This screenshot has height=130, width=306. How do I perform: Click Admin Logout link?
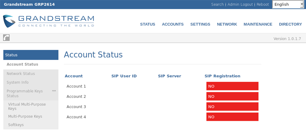(240, 4)
